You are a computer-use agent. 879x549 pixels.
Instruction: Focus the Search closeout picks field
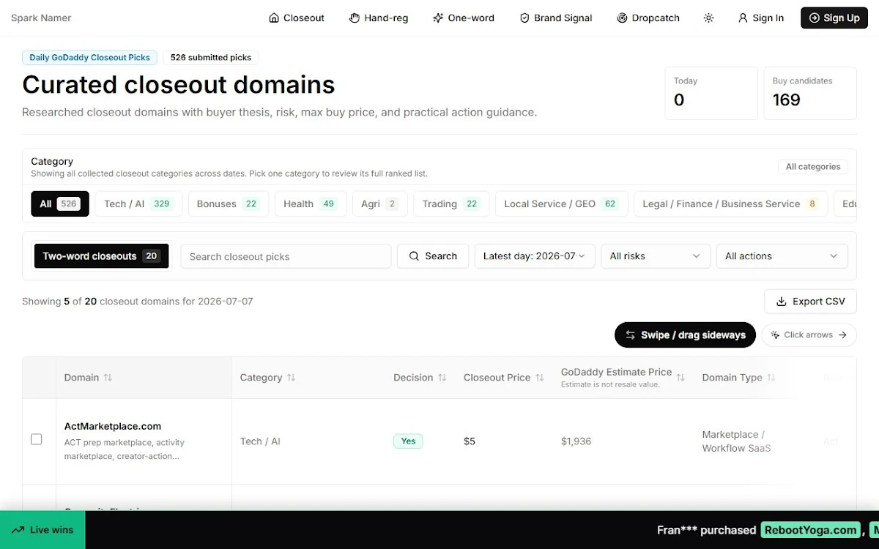286,256
